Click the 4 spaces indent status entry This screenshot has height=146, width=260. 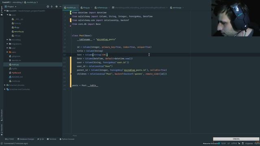(249, 143)
